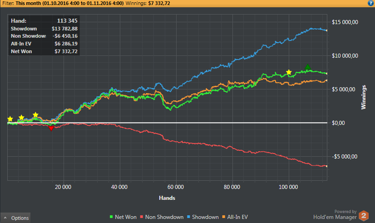Click the Showdown value $13 782,88

pos(65,29)
